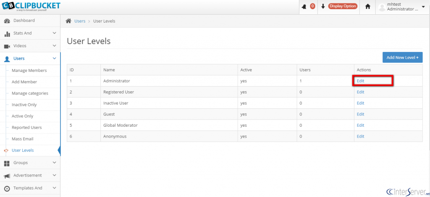430x197 pixels.
Task: Edit the Guest level
Action: coord(360,114)
